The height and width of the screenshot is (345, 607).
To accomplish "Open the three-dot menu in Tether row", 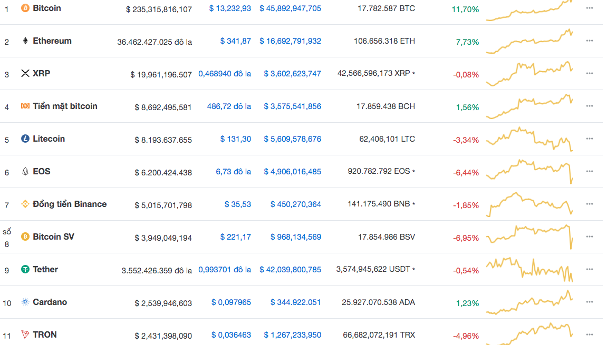I will point(590,269).
